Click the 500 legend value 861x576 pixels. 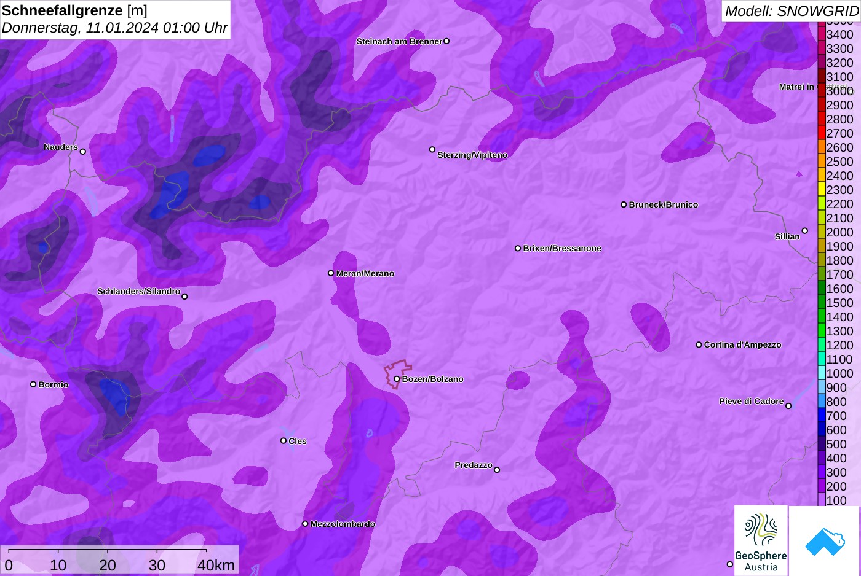[x=836, y=444]
